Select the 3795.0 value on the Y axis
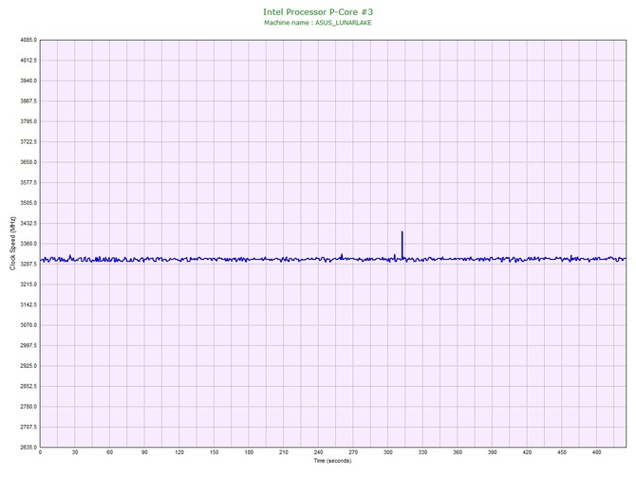Image resolution: width=636 pixels, height=477 pixels. pyautogui.click(x=28, y=121)
